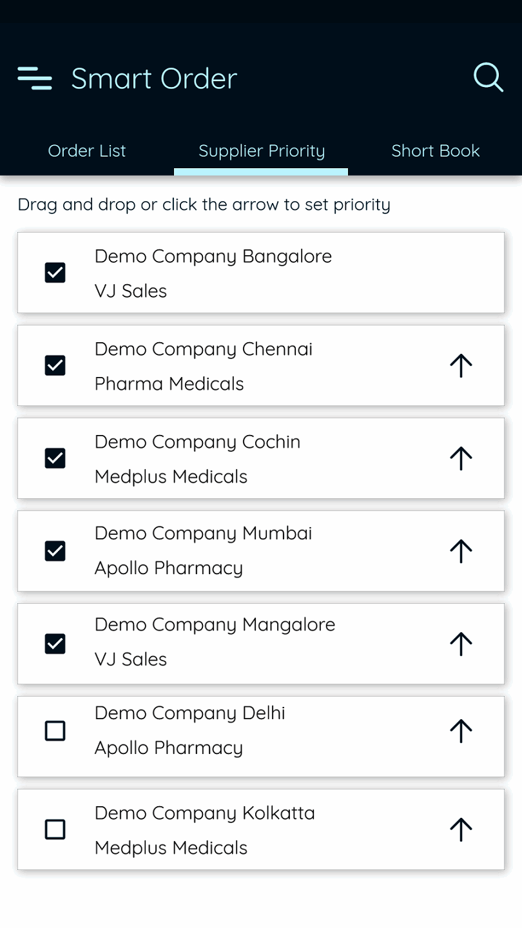Uncheck Demo Company Bangalore checkbox

pyautogui.click(x=55, y=273)
